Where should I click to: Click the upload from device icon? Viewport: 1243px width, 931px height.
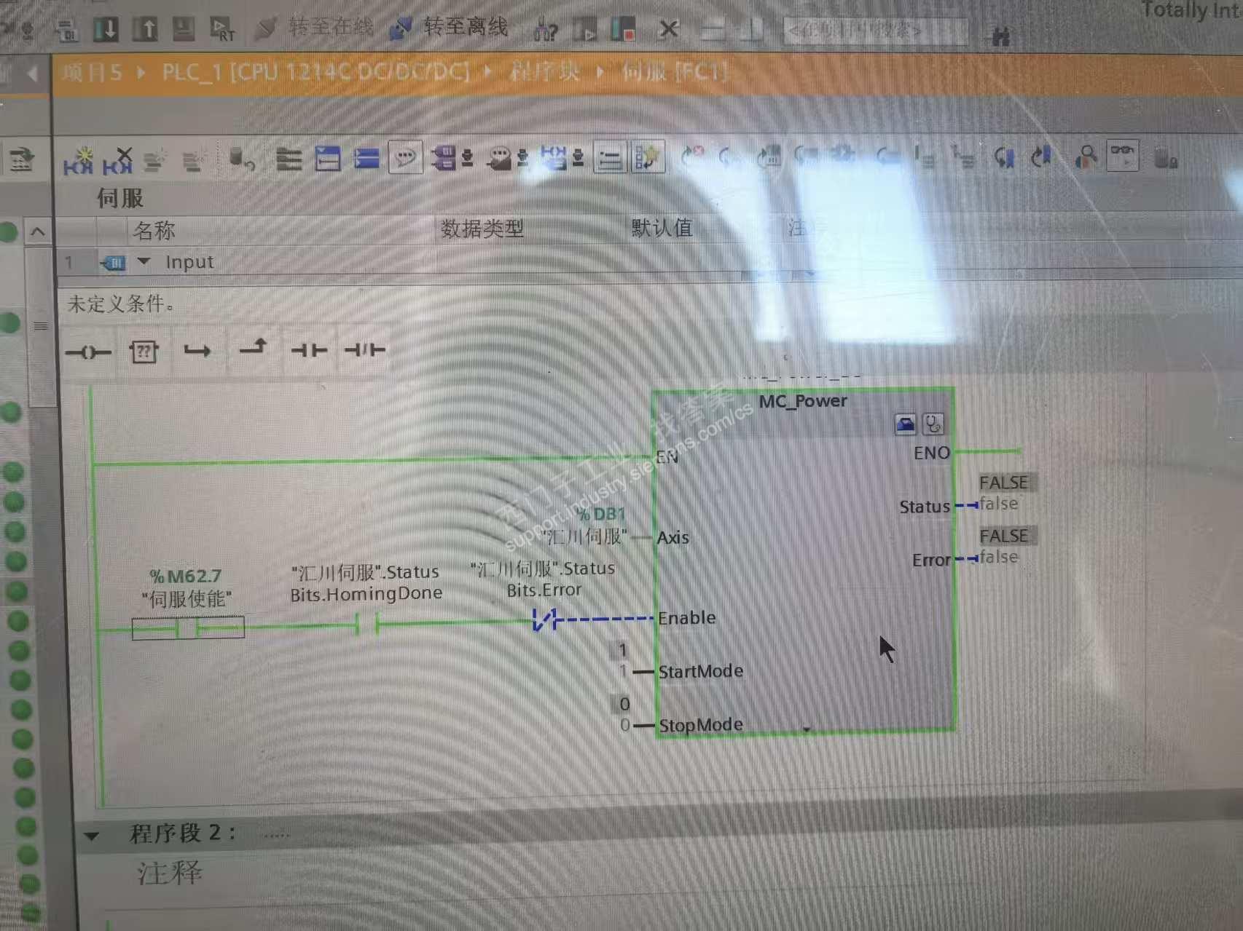pos(144,29)
